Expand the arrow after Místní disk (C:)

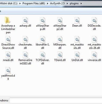[20, 4]
